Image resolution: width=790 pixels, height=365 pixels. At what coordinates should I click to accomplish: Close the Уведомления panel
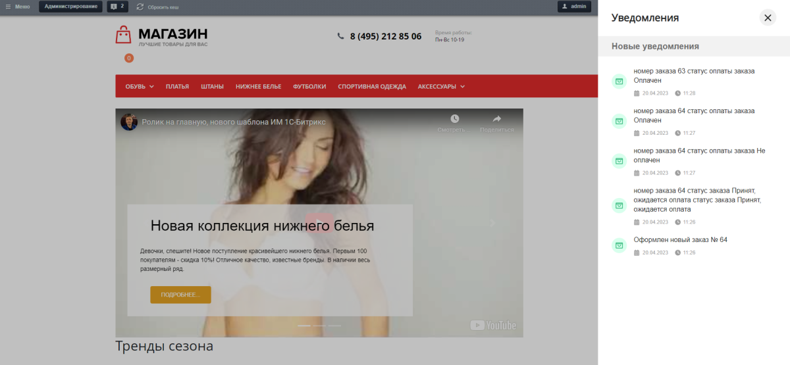[768, 18]
